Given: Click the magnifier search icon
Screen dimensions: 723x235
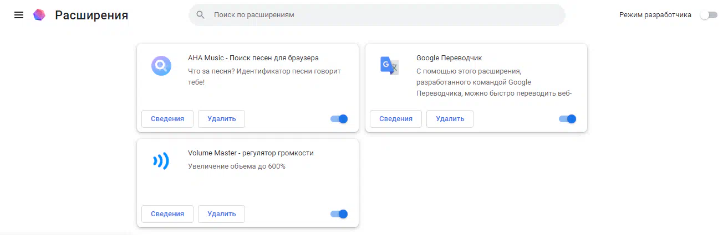Looking at the screenshot, I should pyautogui.click(x=201, y=15).
